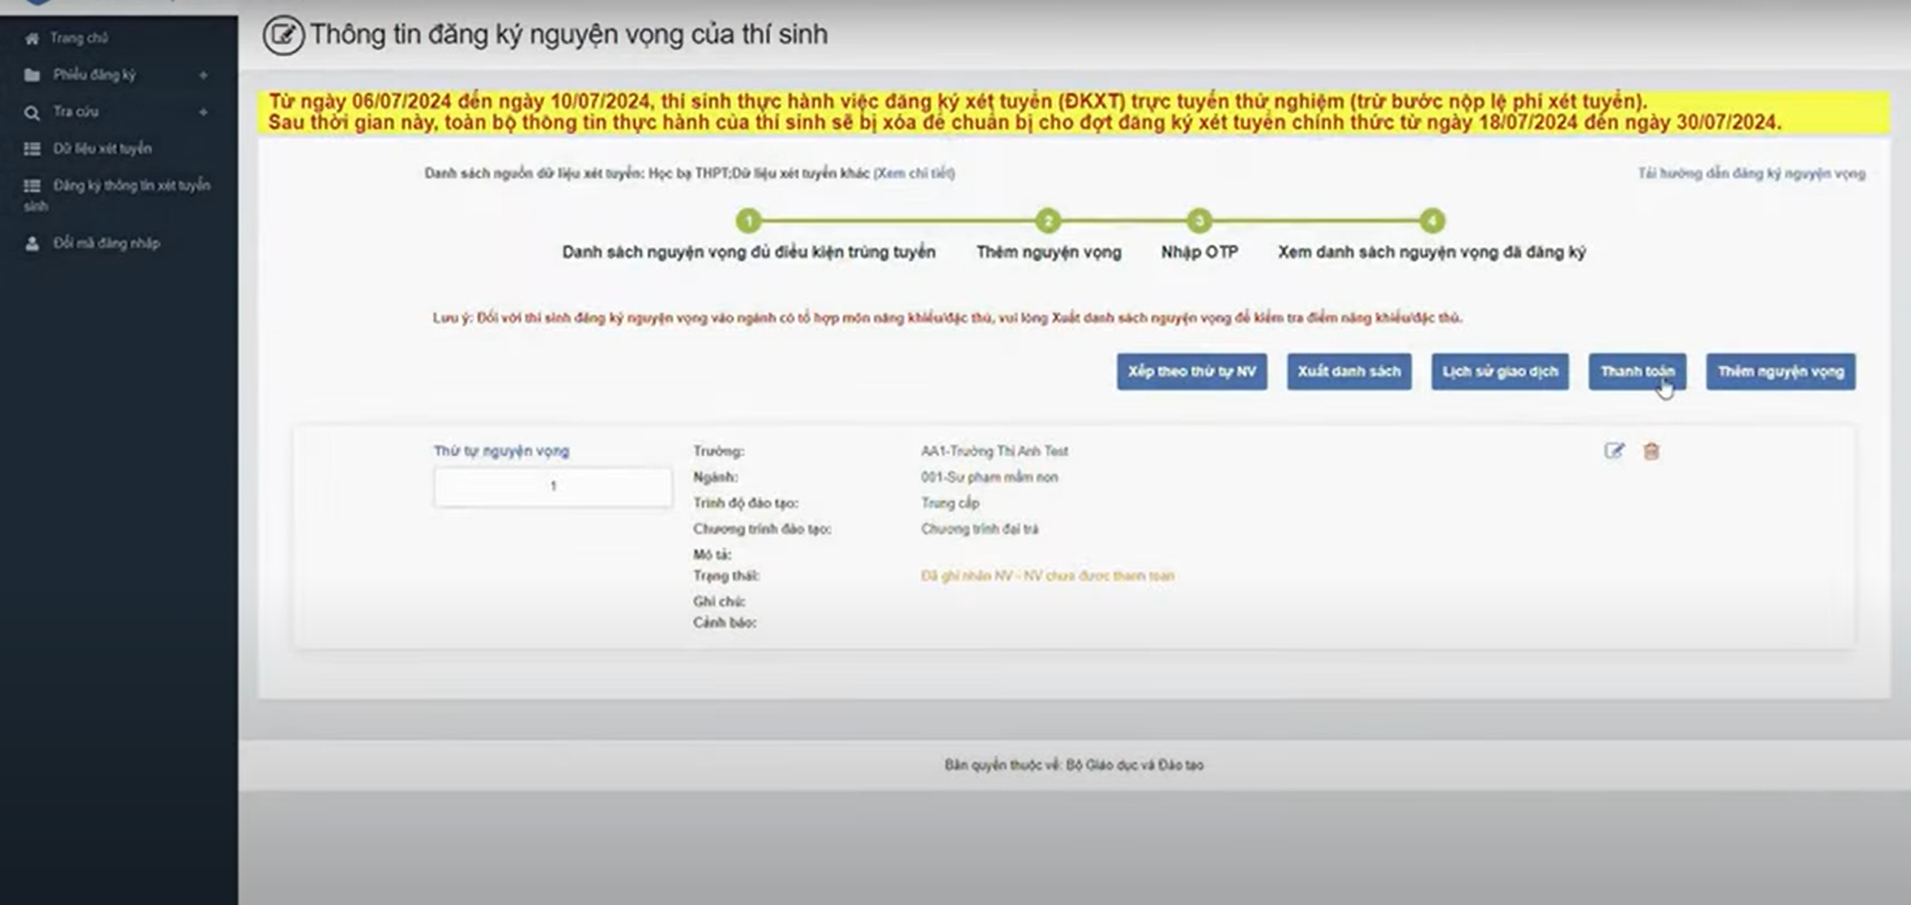Viewport: 1911px width, 905px height.
Task: Click step 1 circle in progress tracker
Action: [748, 221]
